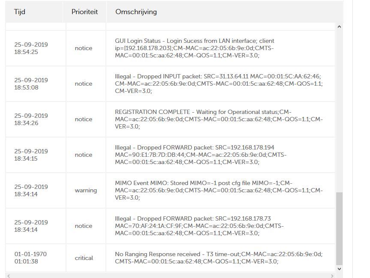Click the scroll up arrow in log table

(339, 27)
